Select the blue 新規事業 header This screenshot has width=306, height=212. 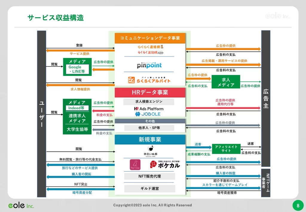150,139
